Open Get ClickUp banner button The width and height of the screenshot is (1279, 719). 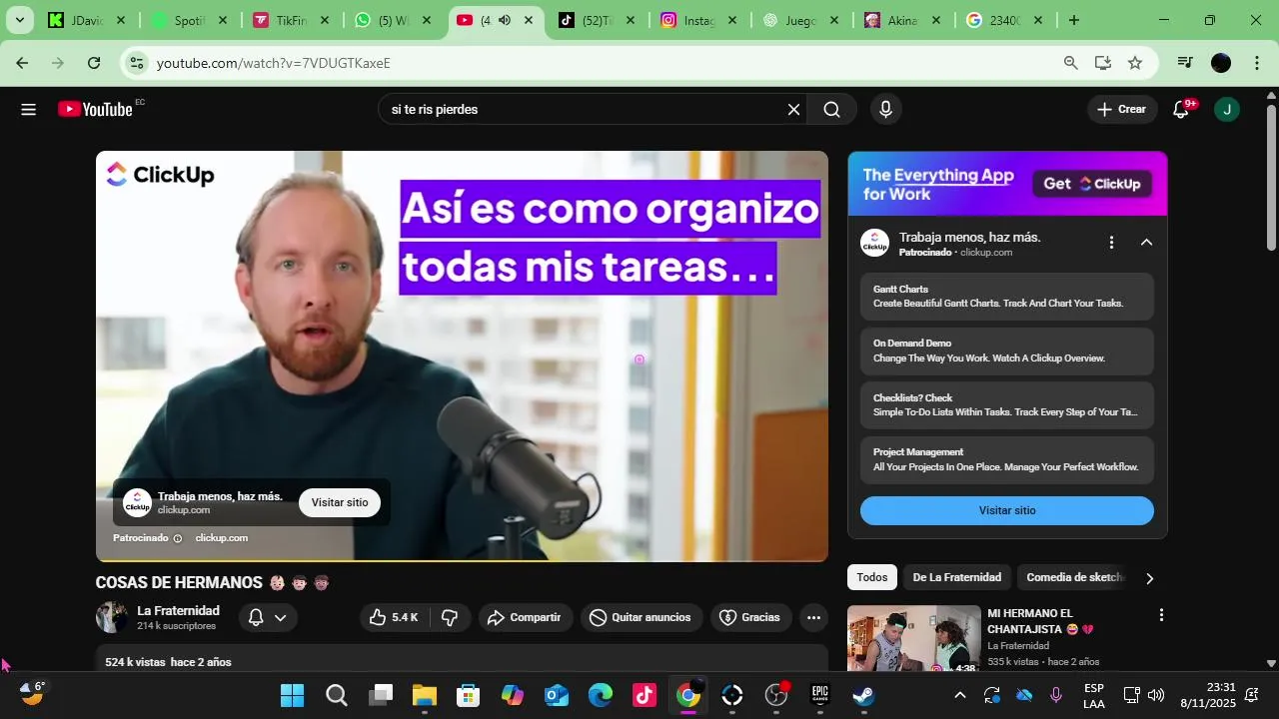1092,184
